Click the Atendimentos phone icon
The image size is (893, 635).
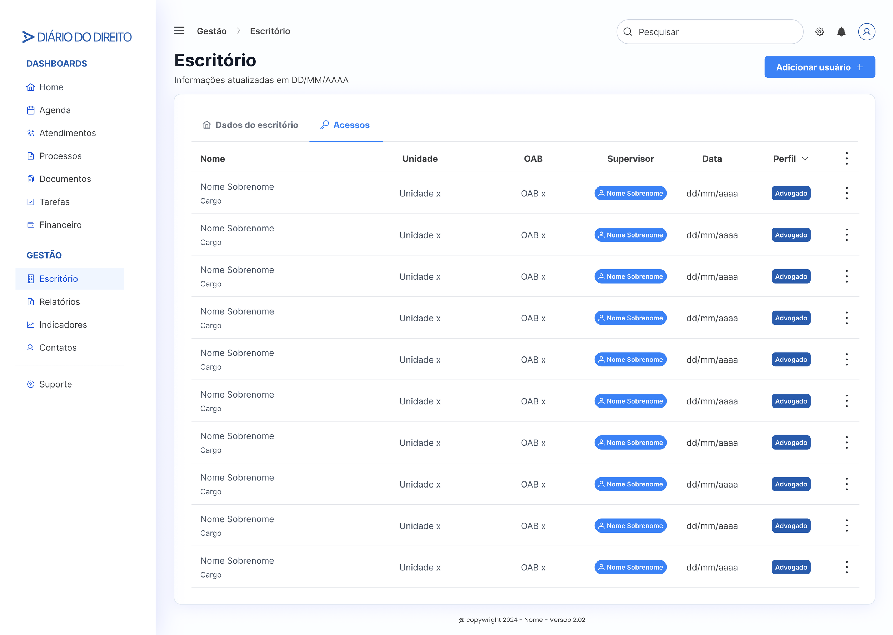[30, 133]
